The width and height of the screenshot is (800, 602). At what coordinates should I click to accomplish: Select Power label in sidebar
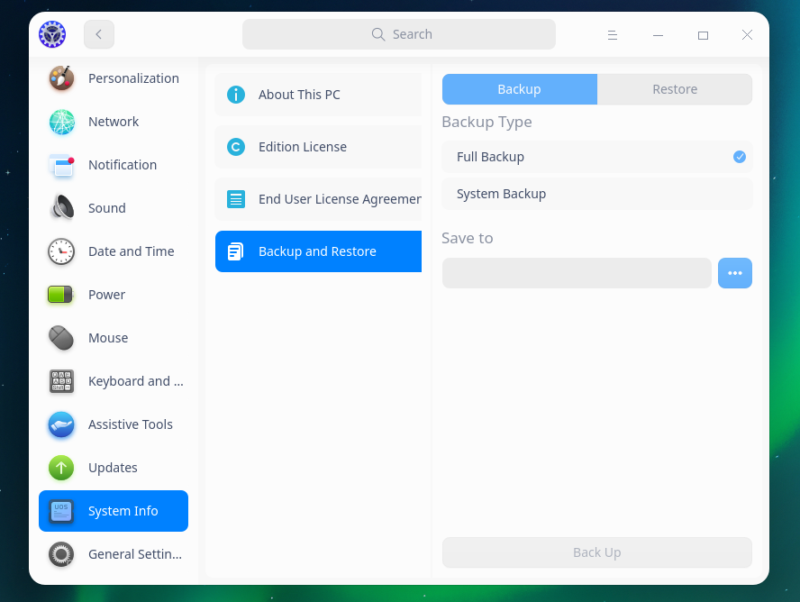106,295
